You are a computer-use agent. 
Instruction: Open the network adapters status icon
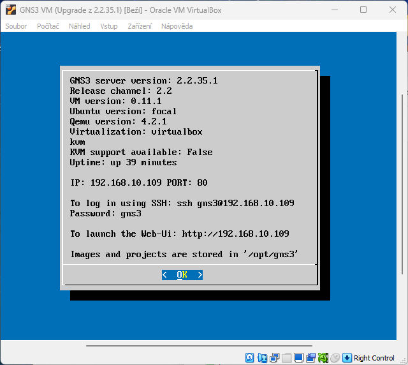pos(275,358)
